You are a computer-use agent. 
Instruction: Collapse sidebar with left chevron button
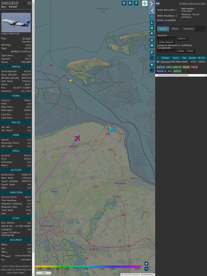pyautogui.click(x=152, y=11)
